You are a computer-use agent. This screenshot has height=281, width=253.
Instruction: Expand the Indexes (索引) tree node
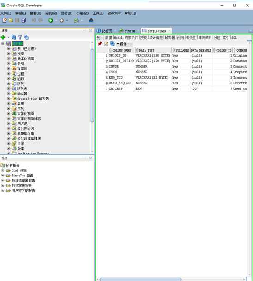(8, 64)
